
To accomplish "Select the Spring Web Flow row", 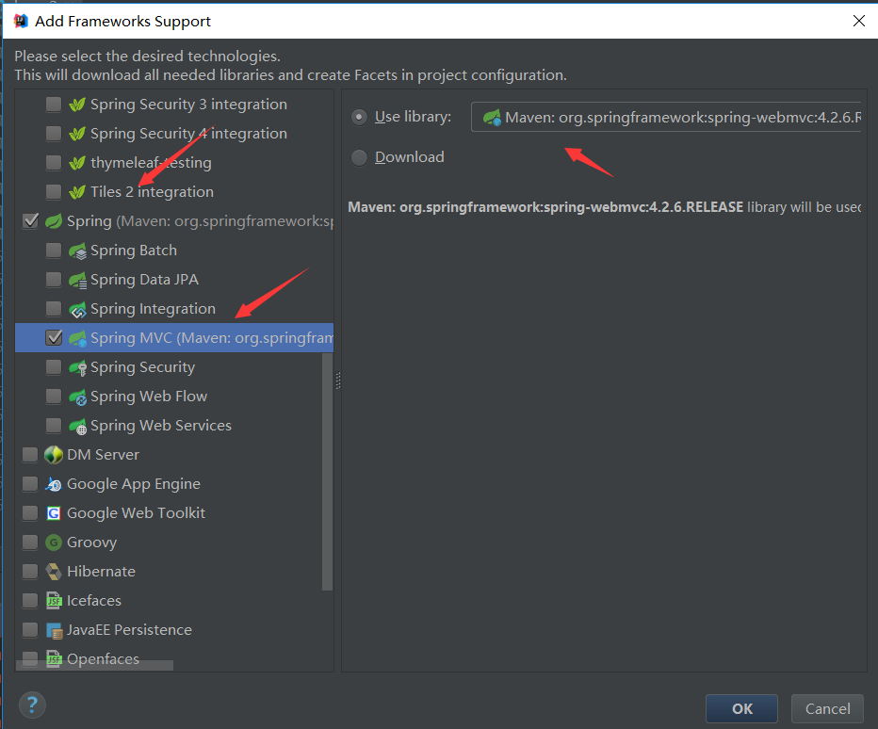I will coord(174,396).
